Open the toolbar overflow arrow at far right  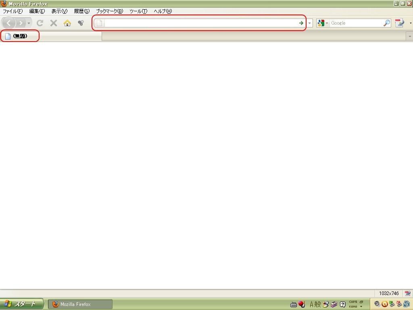[x=410, y=23]
